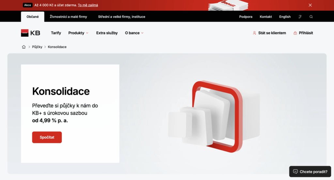Click Stát se klientem
334x180 pixels.
coord(269,33)
